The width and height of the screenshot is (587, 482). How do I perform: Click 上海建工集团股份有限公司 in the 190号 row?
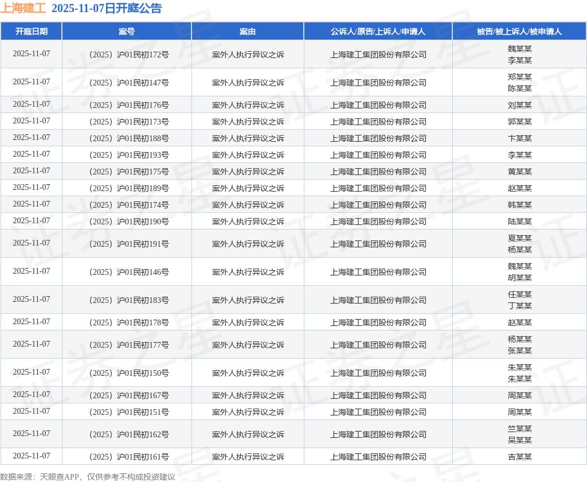378,222
